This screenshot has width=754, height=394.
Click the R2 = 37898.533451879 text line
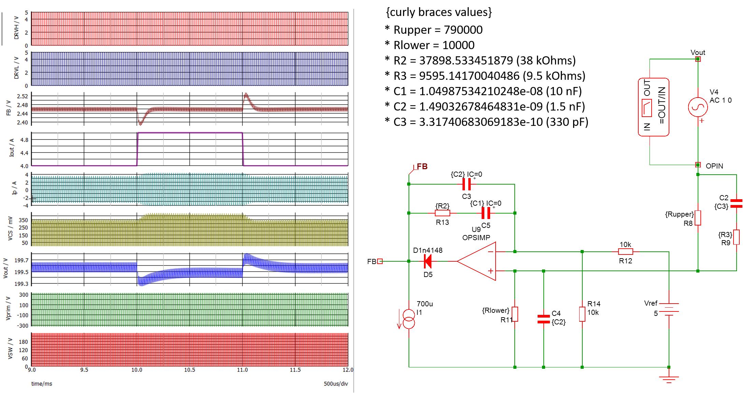[480, 61]
